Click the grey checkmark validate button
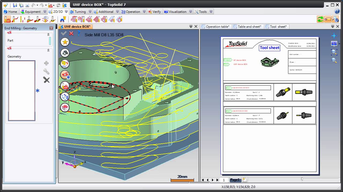The image size is (343, 192). coord(64,33)
